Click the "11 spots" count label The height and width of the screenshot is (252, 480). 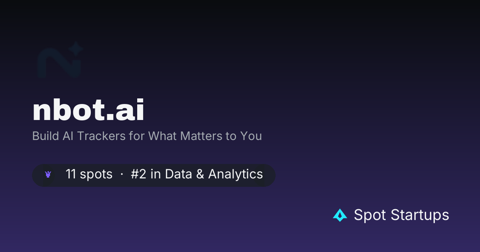(89, 174)
